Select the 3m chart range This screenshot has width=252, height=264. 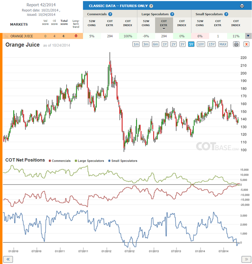pyautogui.click(x=146, y=44)
